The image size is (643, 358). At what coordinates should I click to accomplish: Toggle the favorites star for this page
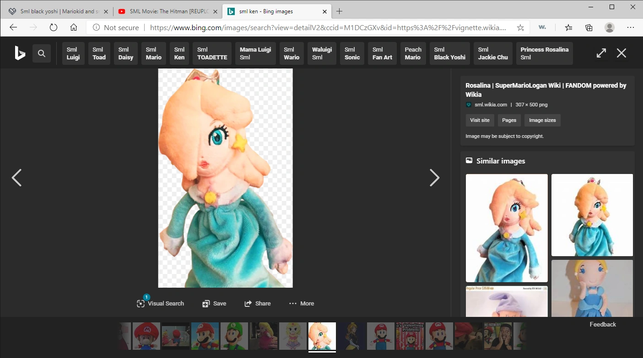point(520,27)
